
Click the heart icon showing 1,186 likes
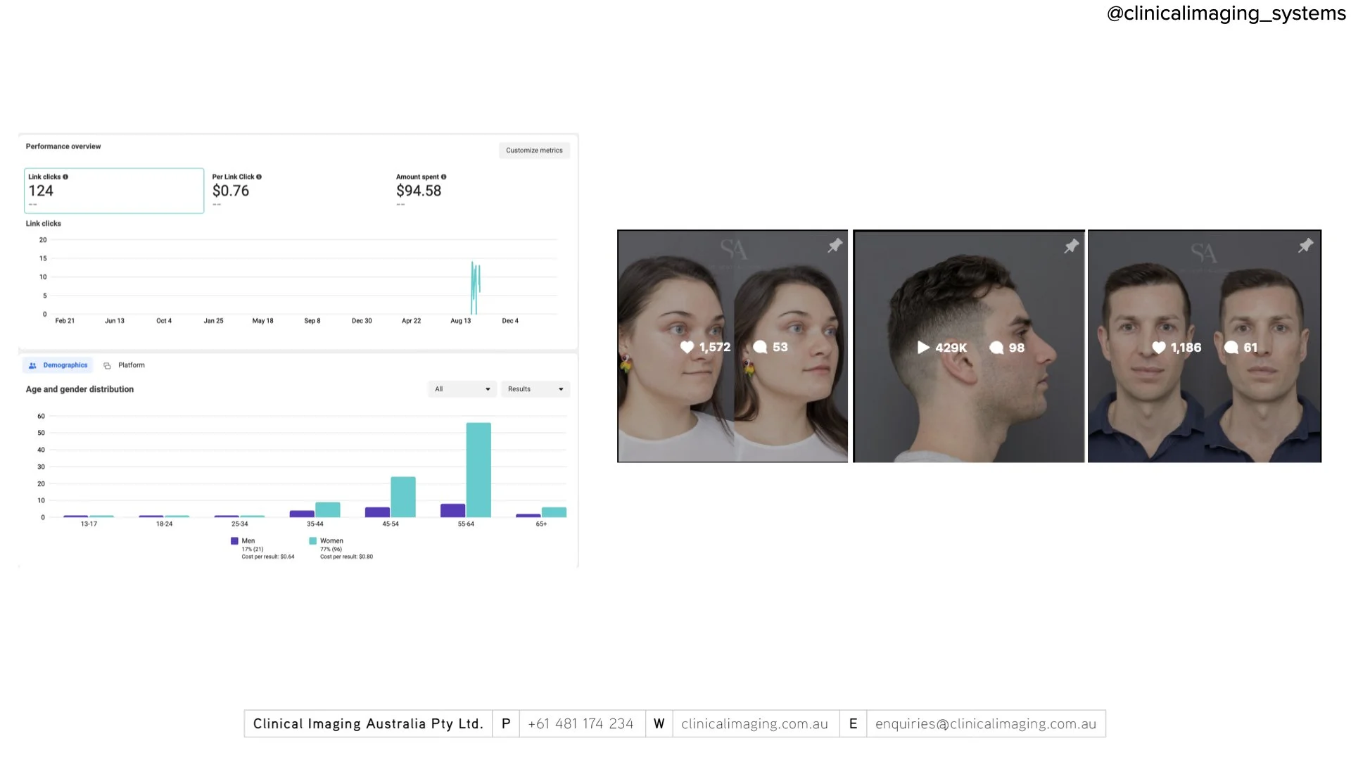1158,347
